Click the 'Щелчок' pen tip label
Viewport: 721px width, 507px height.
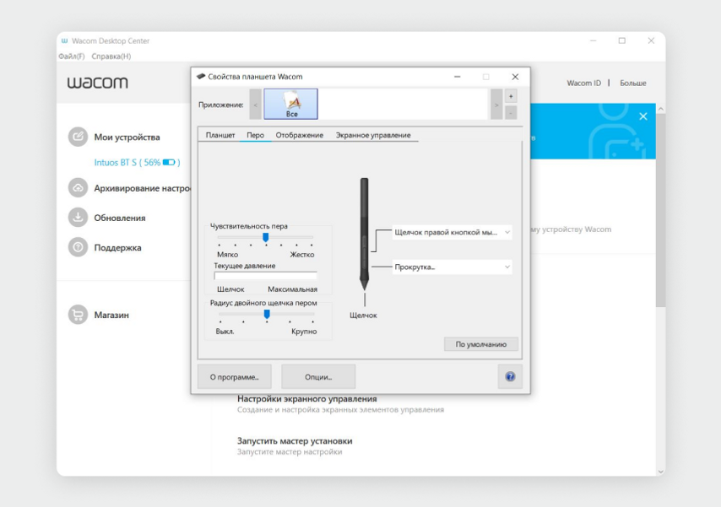point(363,316)
